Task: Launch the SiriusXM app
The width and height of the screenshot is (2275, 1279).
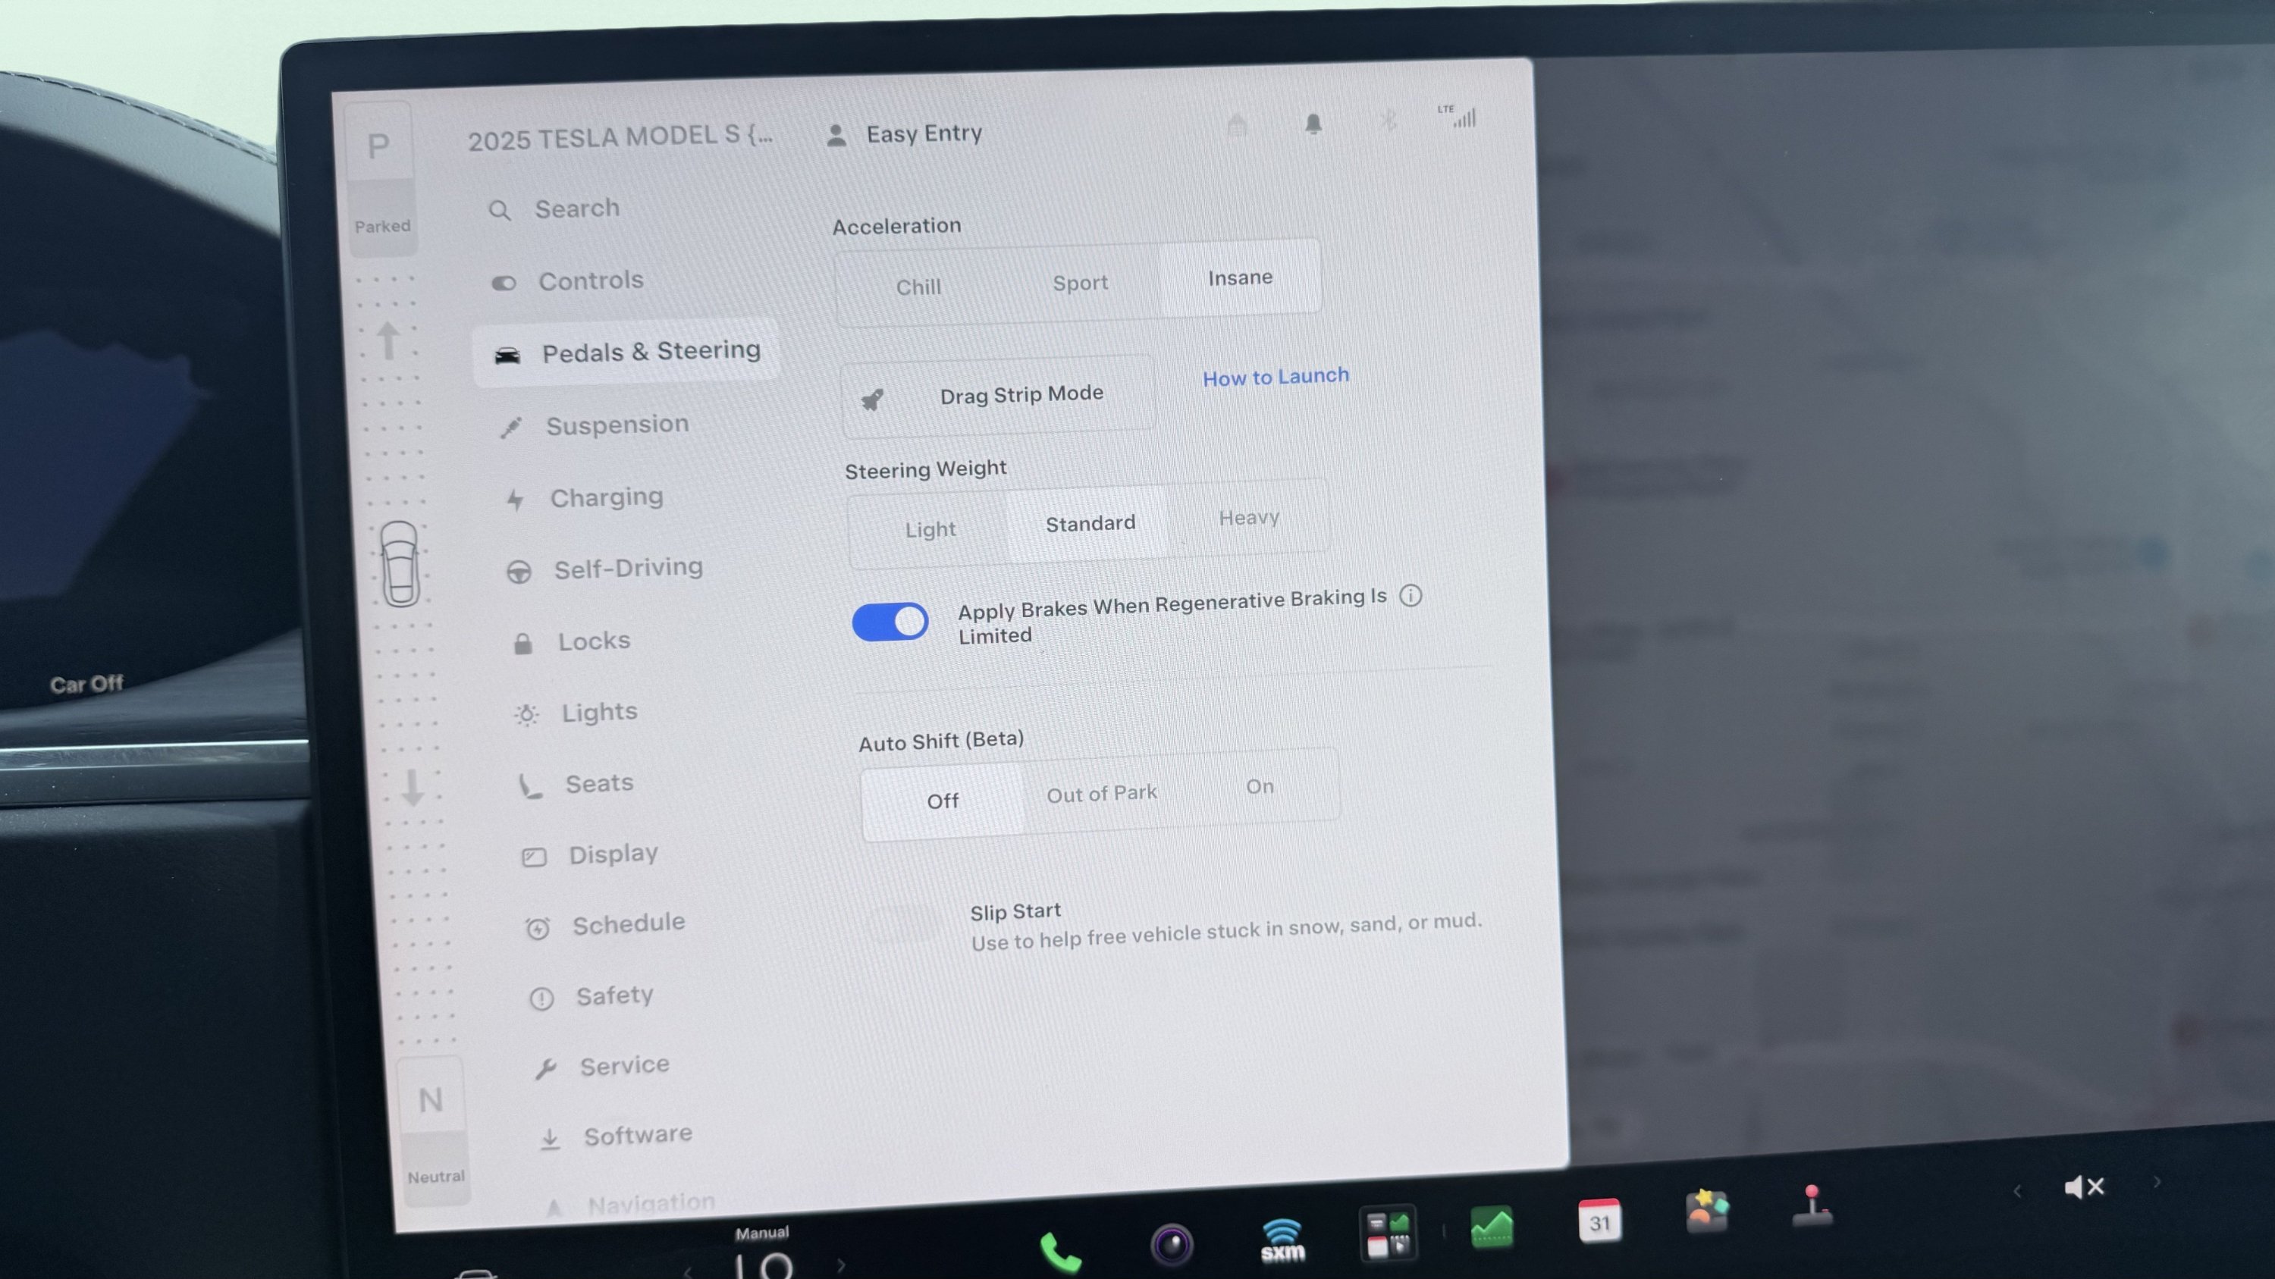Action: click(x=1282, y=1240)
